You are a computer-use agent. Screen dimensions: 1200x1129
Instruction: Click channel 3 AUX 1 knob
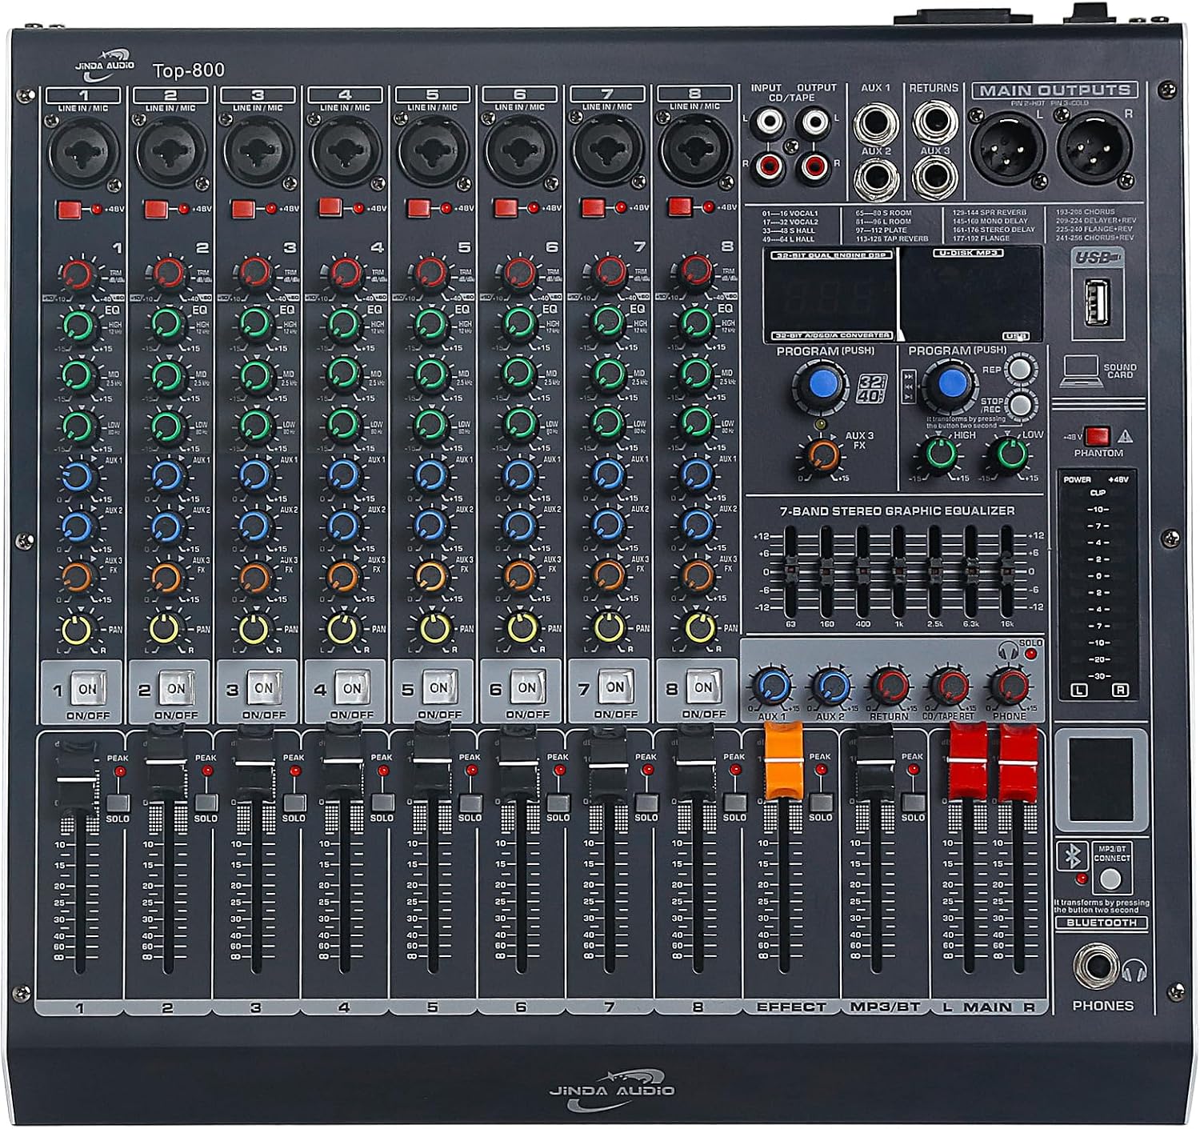(254, 474)
